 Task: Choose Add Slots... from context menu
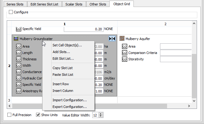[x=61, y=52]
